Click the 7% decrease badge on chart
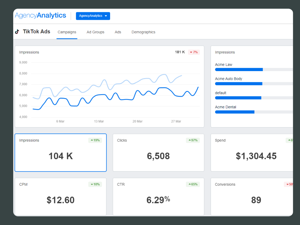 coord(194,52)
